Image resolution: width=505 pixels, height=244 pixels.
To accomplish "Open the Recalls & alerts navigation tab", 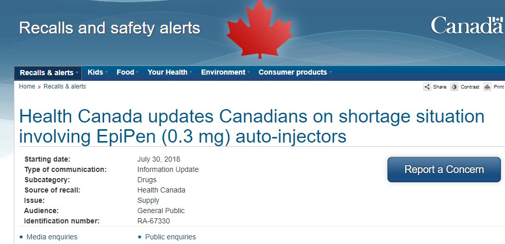I will click(47, 73).
